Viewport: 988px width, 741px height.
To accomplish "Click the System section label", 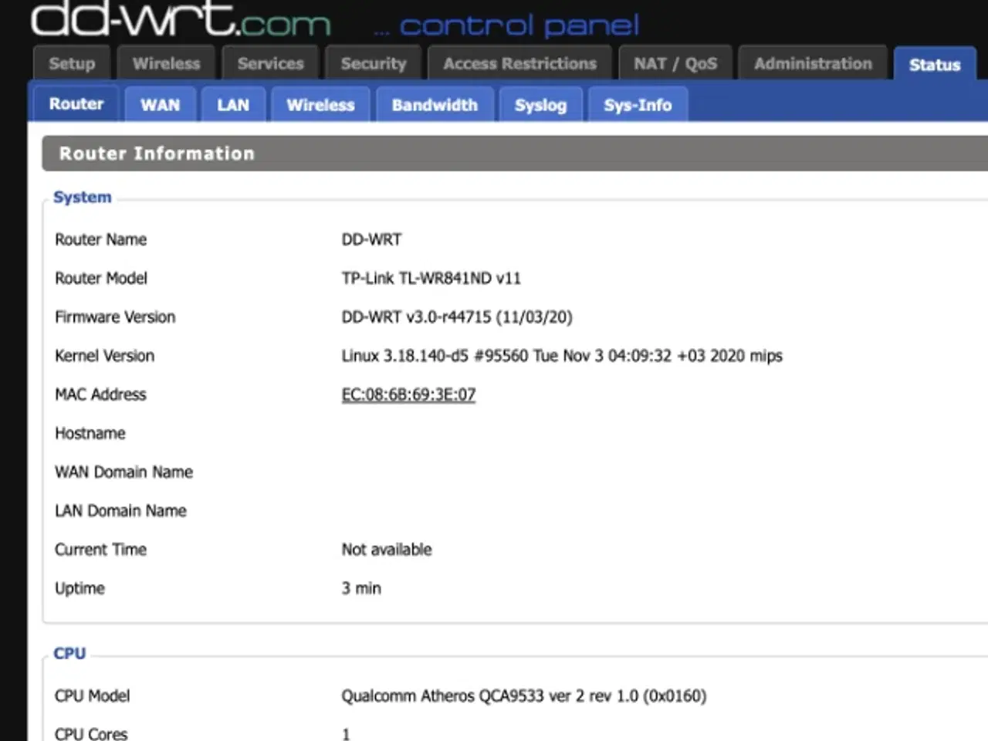I will click(82, 197).
